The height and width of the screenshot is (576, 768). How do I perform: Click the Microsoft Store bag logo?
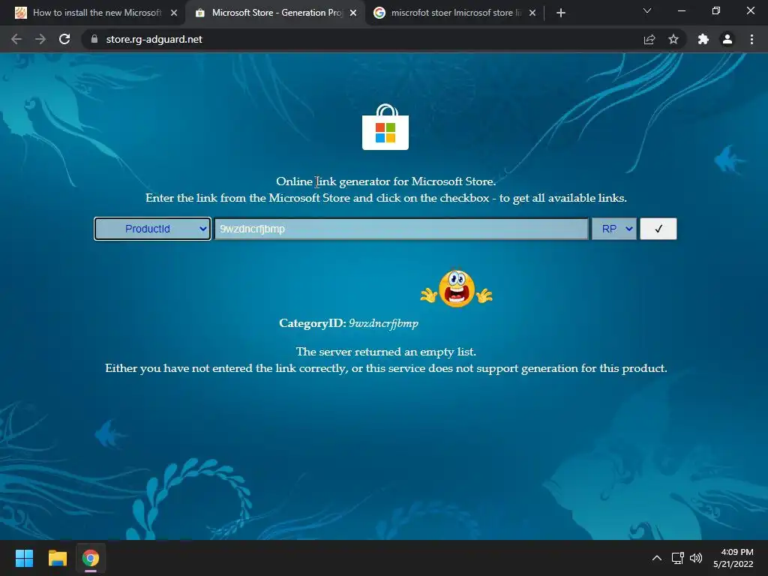(x=385, y=127)
